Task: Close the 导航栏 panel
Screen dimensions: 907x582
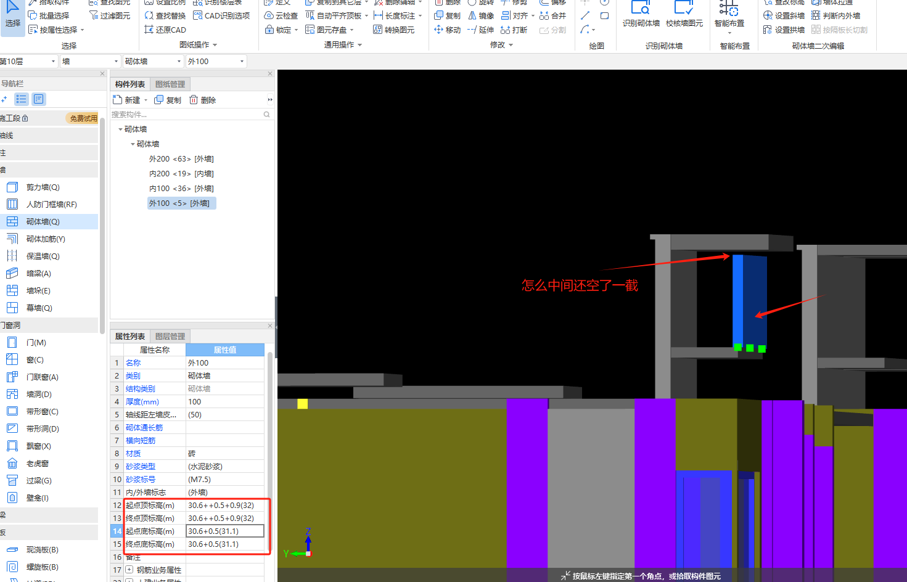Action: pyautogui.click(x=102, y=73)
